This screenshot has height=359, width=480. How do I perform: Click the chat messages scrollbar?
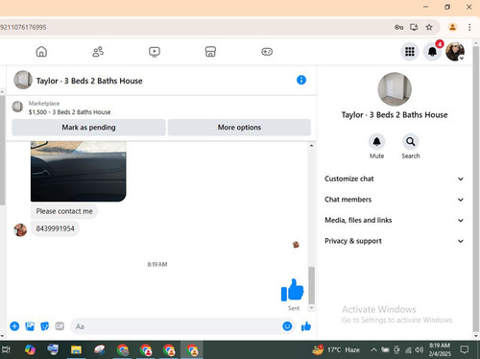tap(311, 285)
